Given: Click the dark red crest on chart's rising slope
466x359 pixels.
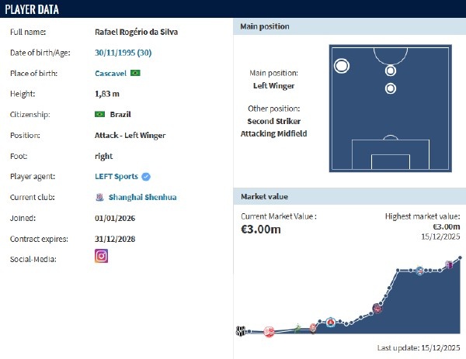Looking at the screenshot, I should 377,309.
